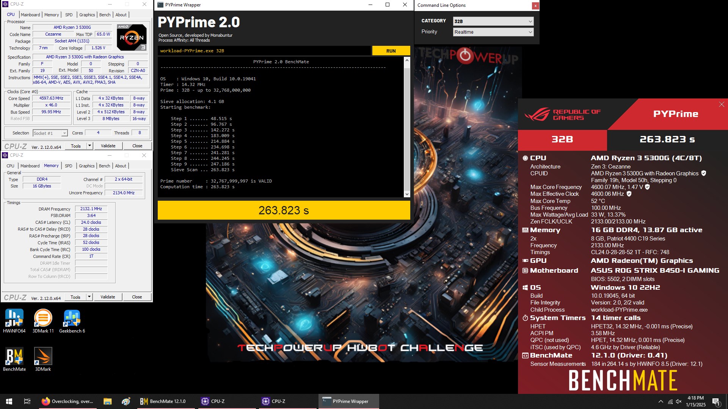Click the verified shield next to CPUID
Image resolution: width=728 pixels, height=409 pixels.
pyautogui.click(x=704, y=173)
